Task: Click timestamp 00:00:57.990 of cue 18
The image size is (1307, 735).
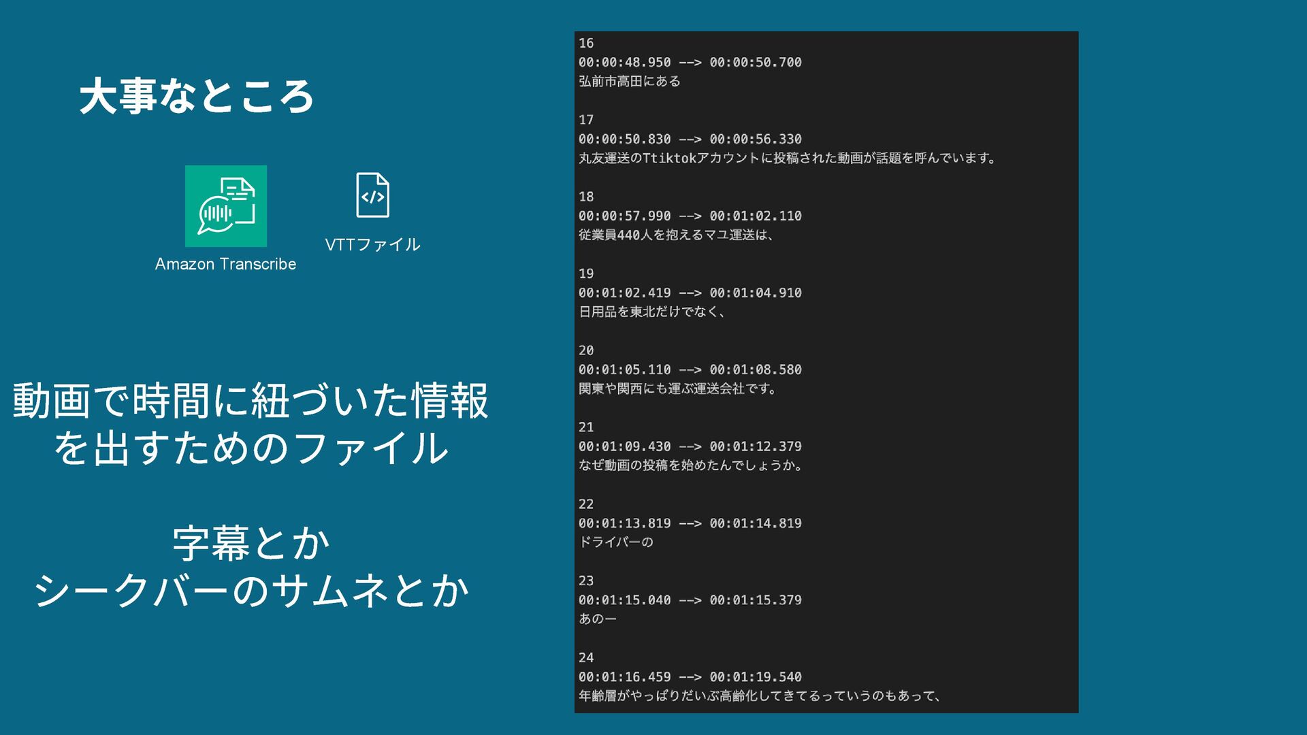Action: [624, 216]
